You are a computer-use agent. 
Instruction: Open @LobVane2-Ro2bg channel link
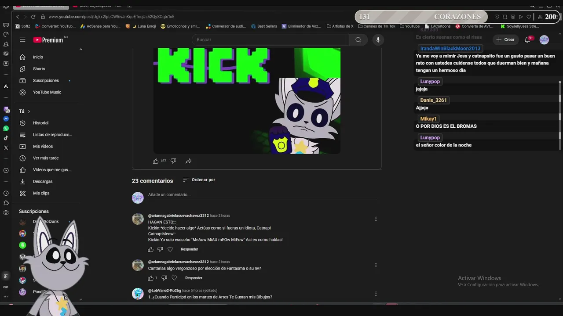165,291
